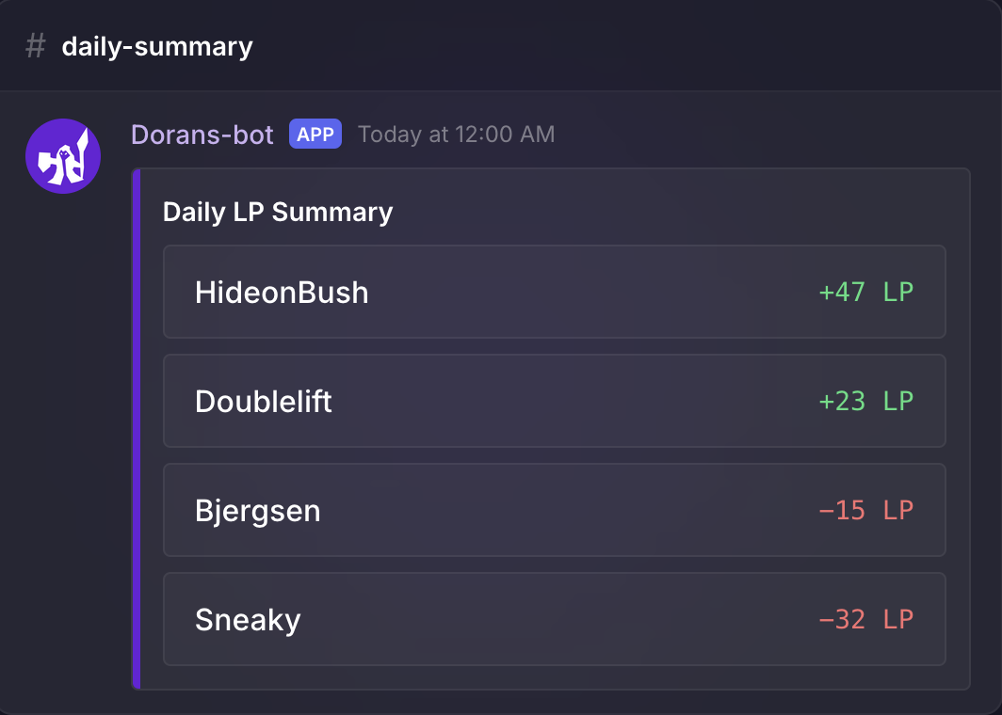Click the green +47 number
Screen dimensions: 1002x715
(x=842, y=292)
